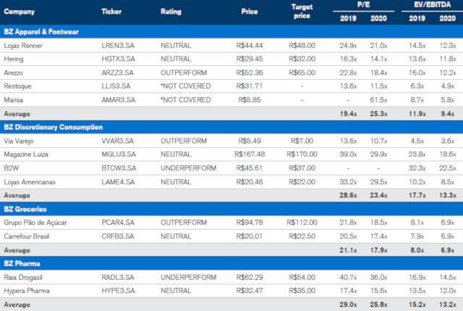
Task: Click the 19.4x apparel average P/E
Action: coord(348,114)
